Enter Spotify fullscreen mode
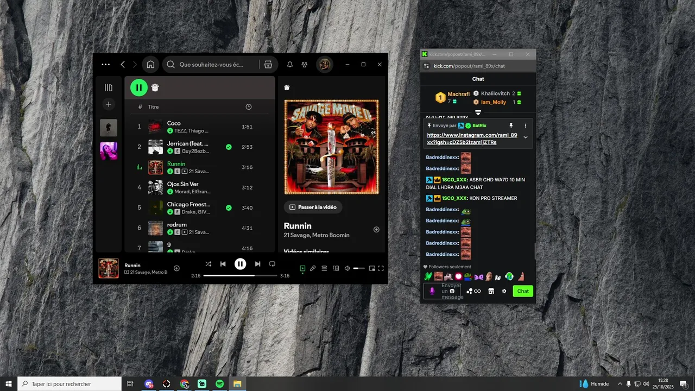 (381, 268)
